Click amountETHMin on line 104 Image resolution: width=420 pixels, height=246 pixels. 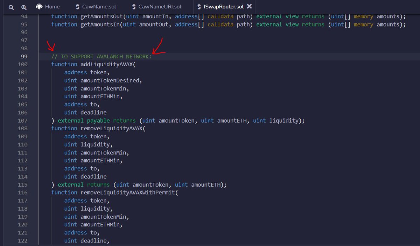click(x=100, y=96)
